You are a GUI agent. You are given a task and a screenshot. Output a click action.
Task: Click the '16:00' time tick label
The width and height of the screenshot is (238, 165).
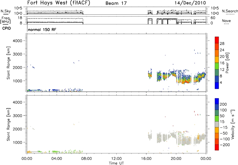(x=146, y=159)
